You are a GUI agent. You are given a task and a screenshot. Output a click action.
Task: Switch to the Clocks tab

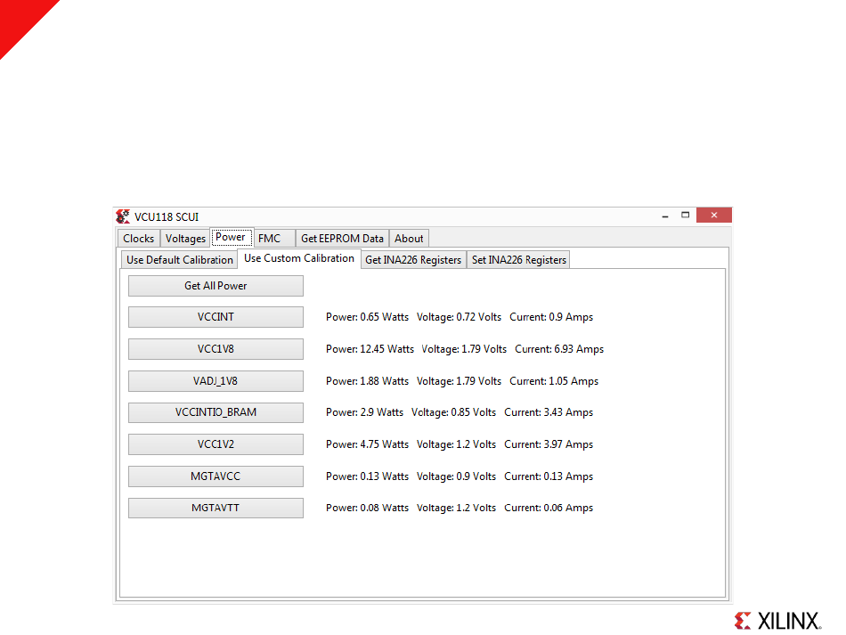click(x=139, y=239)
